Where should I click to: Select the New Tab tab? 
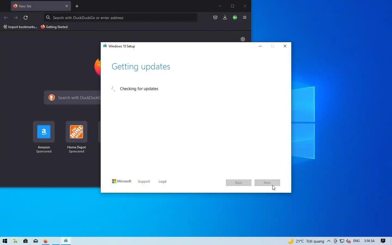(41, 6)
